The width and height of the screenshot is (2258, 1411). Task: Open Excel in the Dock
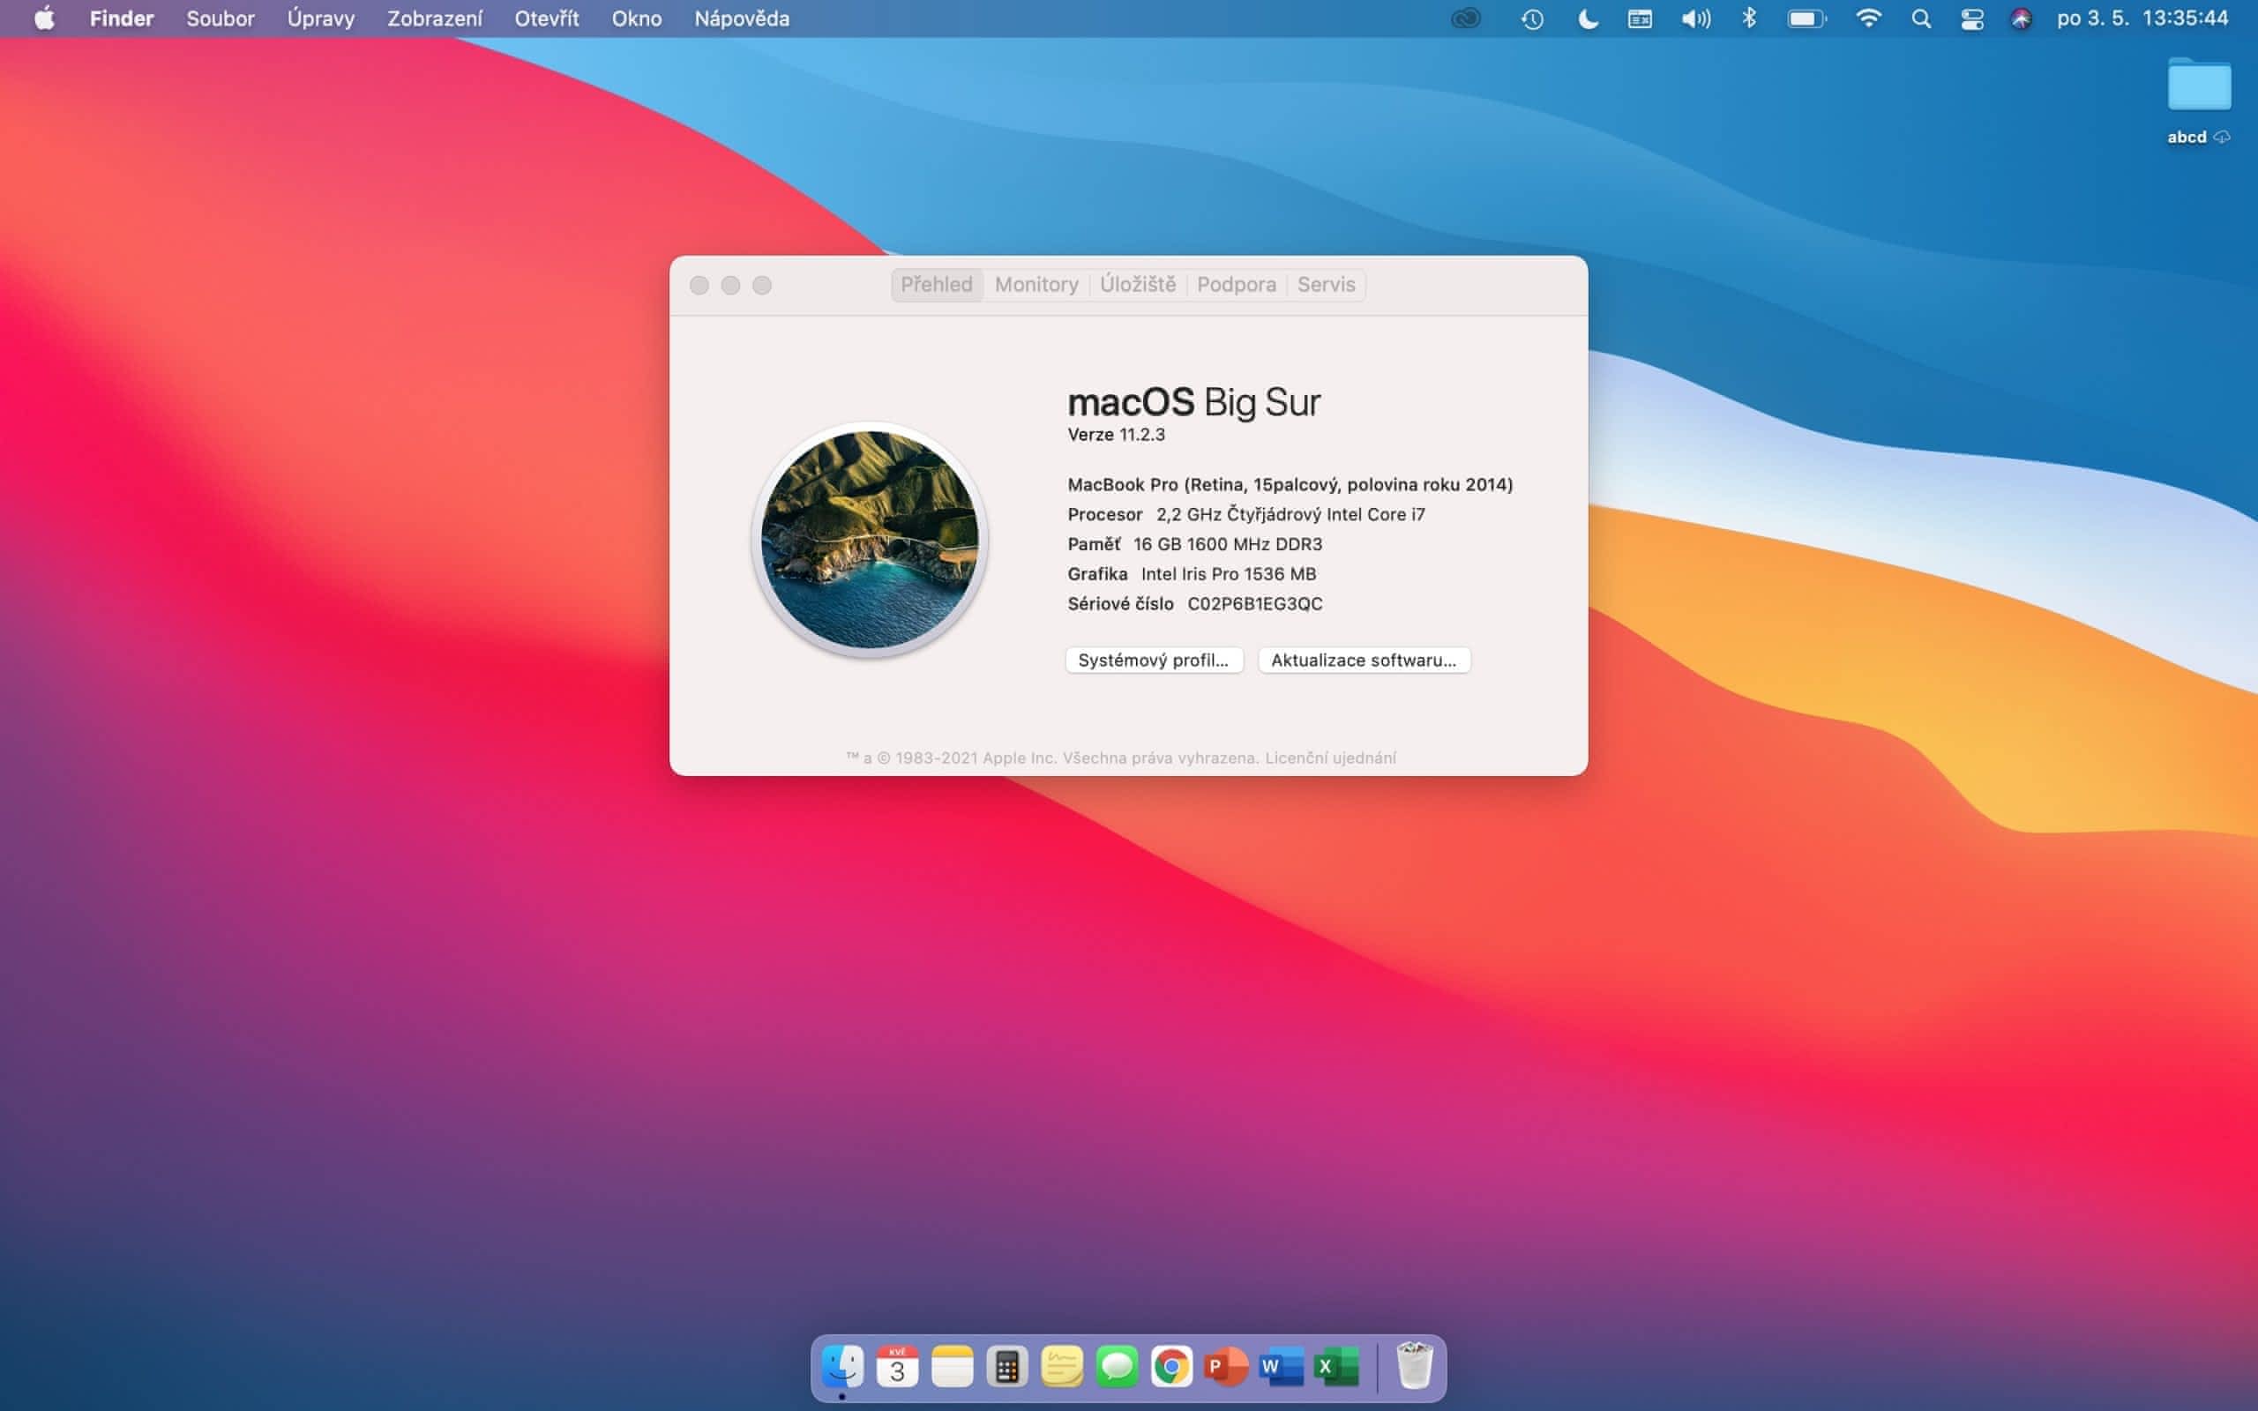coord(1335,1367)
